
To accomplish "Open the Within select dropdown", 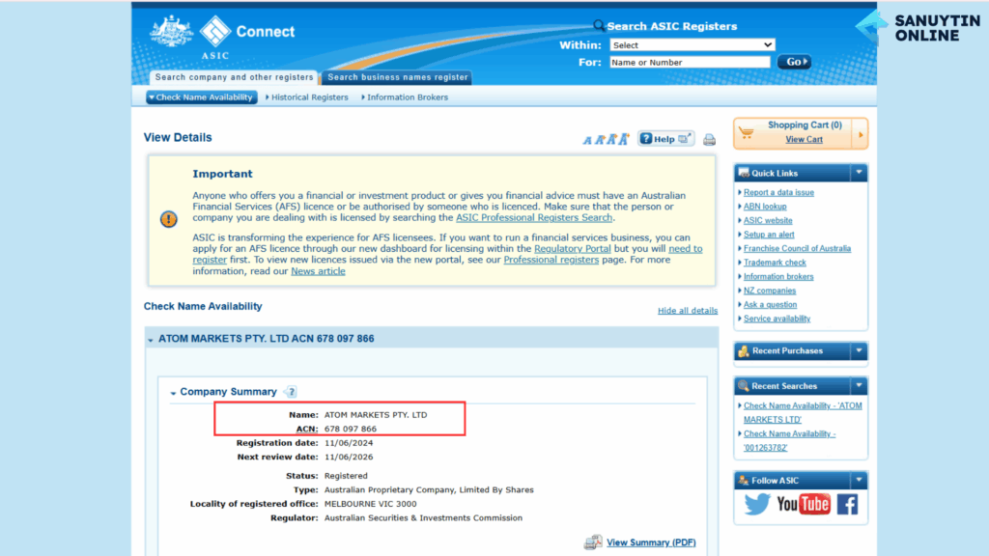I will 692,44.
